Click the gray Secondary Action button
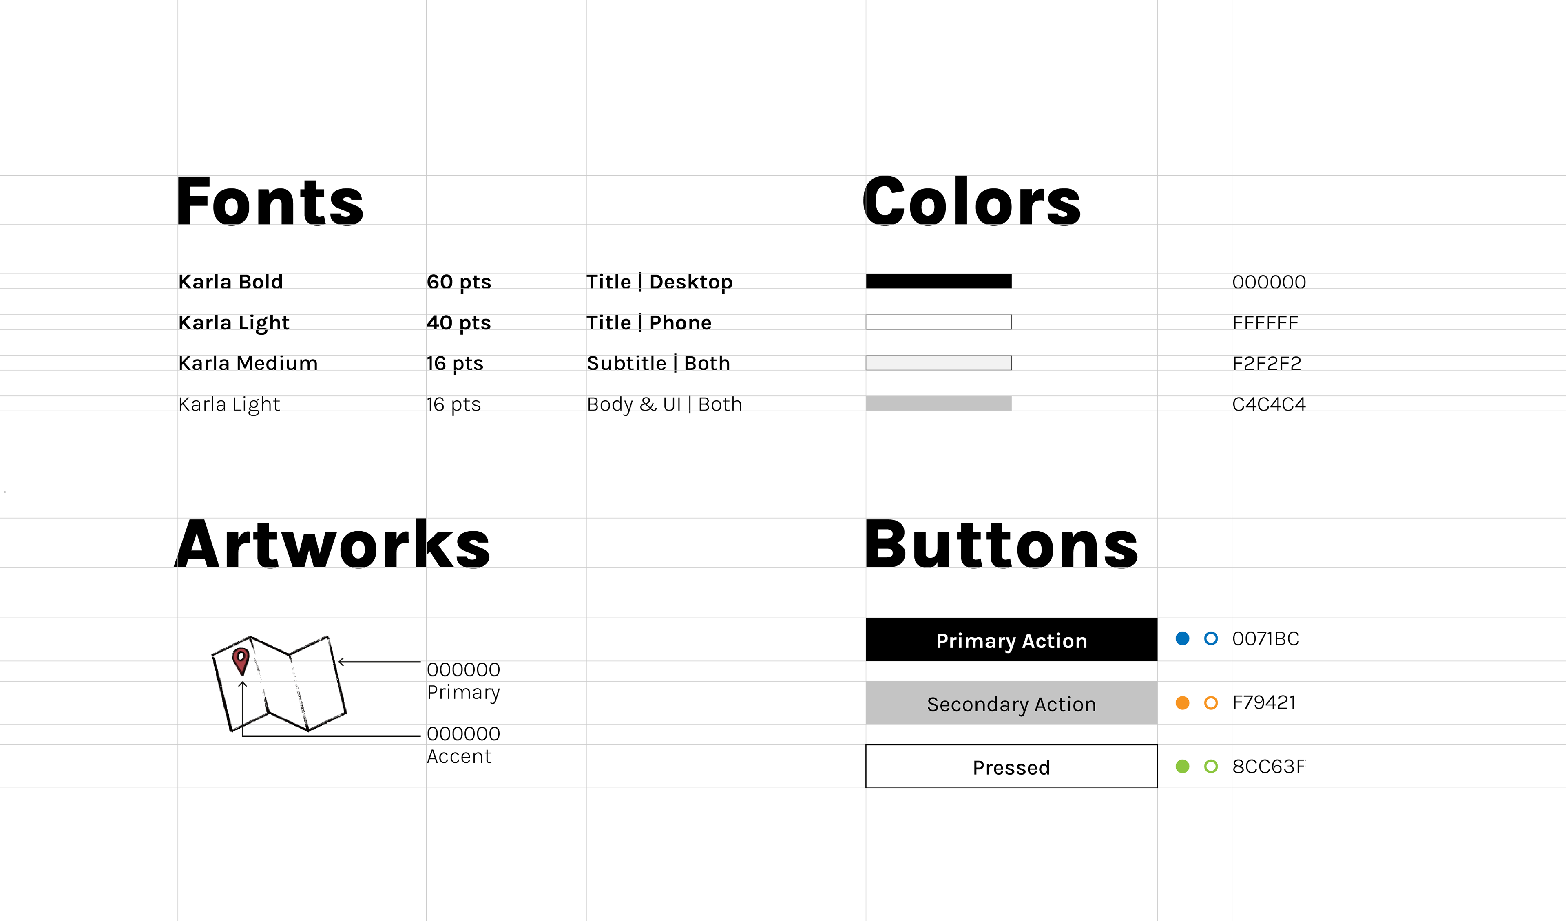 (x=1011, y=703)
